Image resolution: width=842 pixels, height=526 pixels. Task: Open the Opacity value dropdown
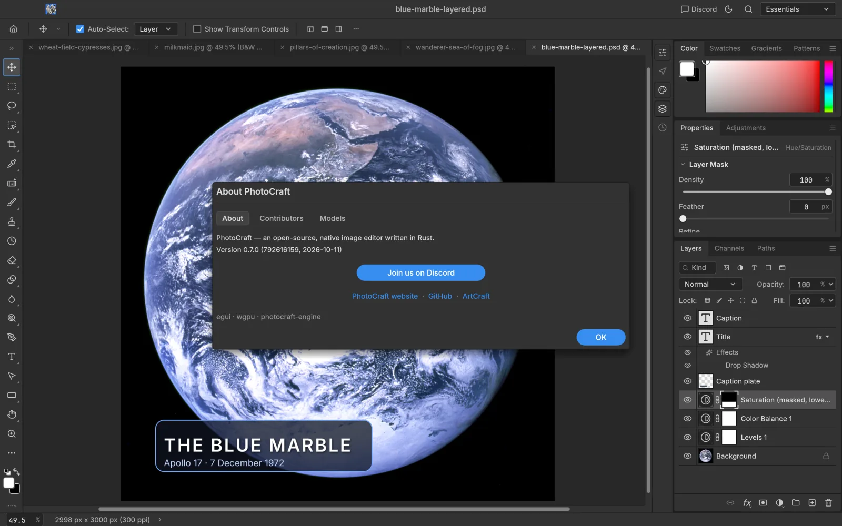(x=831, y=285)
